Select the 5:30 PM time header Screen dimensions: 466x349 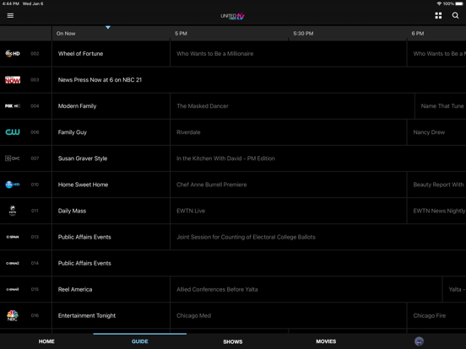pyautogui.click(x=303, y=34)
